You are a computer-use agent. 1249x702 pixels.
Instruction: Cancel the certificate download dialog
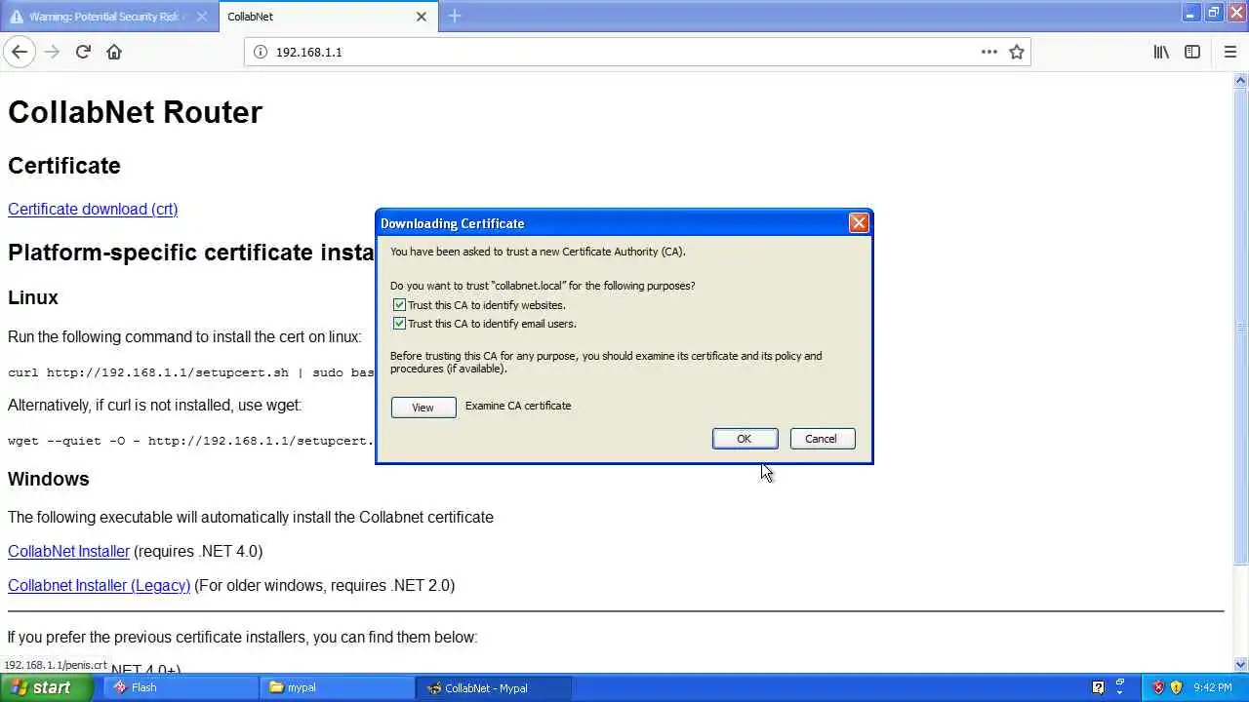click(x=821, y=439)
